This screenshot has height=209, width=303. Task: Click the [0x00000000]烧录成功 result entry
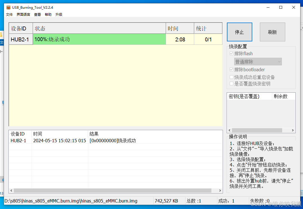[x=113, y=141]
